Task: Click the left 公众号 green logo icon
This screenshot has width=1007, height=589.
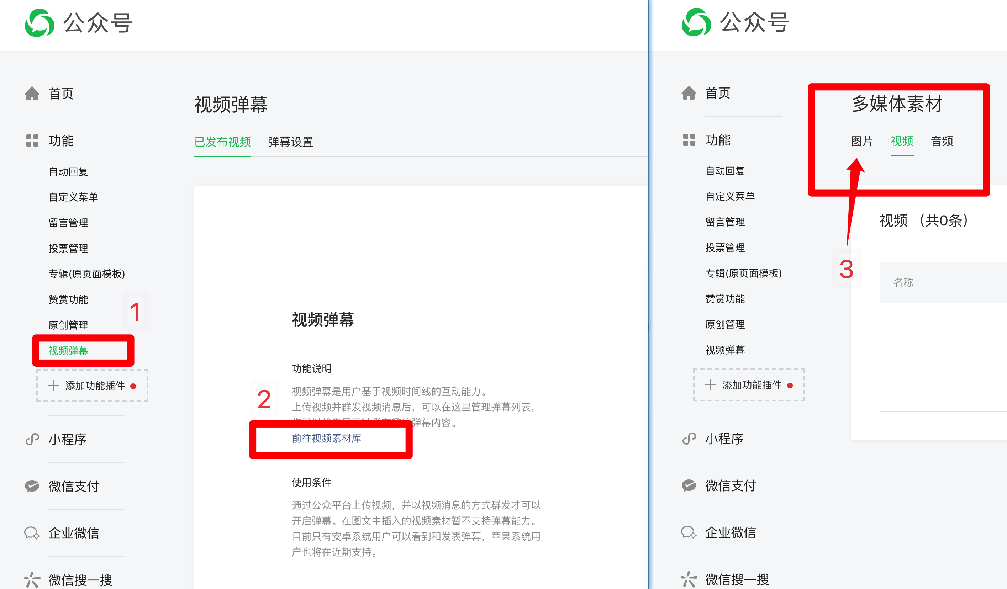Action: click(39, 23)
